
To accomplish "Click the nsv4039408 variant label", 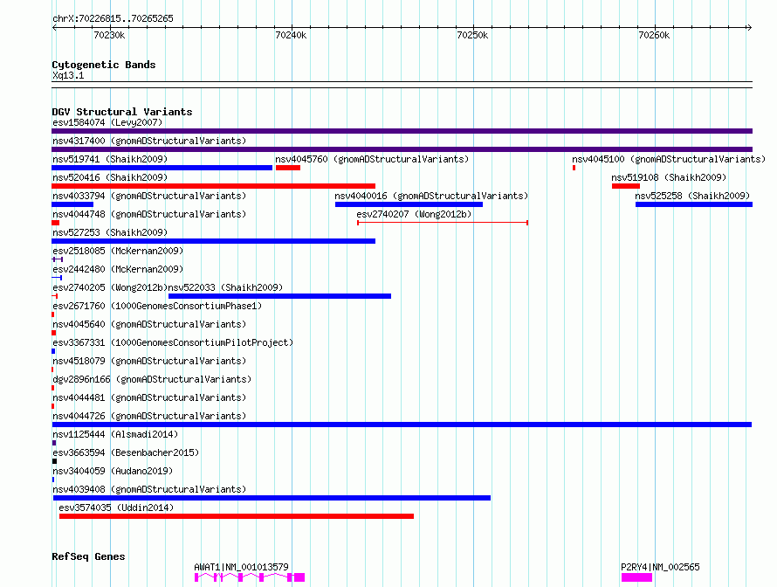I will [149, 489].
